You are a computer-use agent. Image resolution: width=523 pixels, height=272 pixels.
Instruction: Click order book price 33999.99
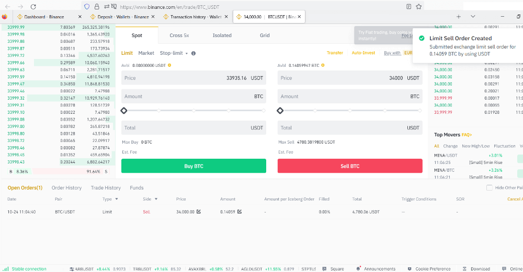click(16, 27)
